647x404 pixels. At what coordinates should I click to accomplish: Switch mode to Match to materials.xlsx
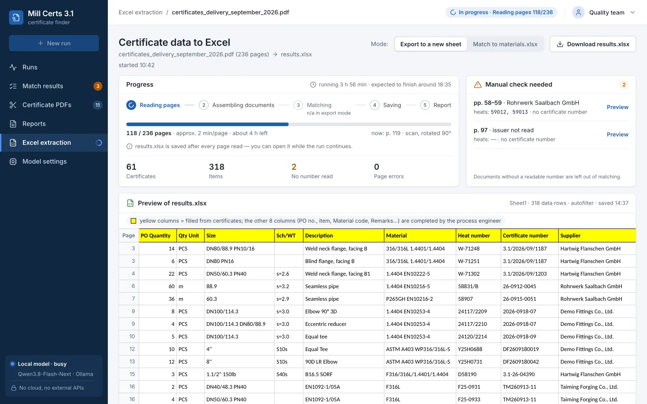[505, 44]
